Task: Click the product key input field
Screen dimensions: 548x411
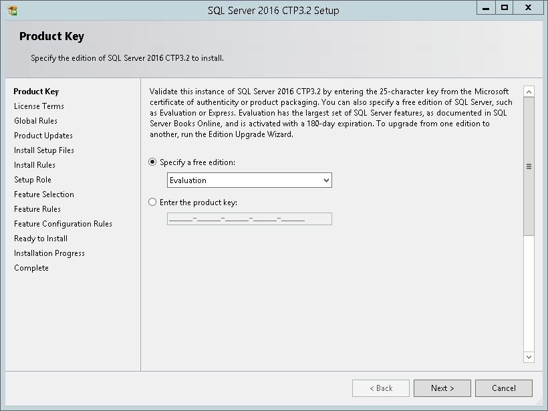Action: [249, 219]
